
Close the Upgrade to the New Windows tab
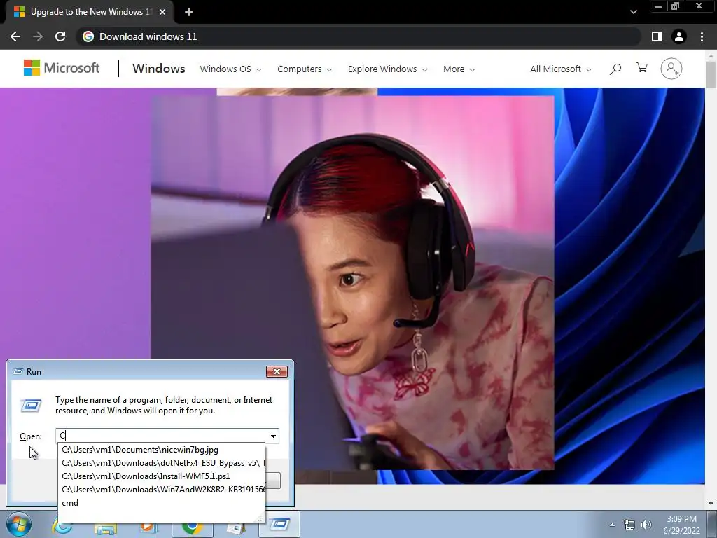coord(162,12)
